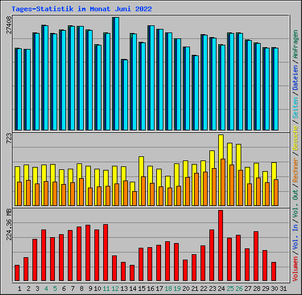Image resolution: width=302 pixels, height=295 pixels.
Task: Select the red volume bar for day 30
Action: coord(274,271)
